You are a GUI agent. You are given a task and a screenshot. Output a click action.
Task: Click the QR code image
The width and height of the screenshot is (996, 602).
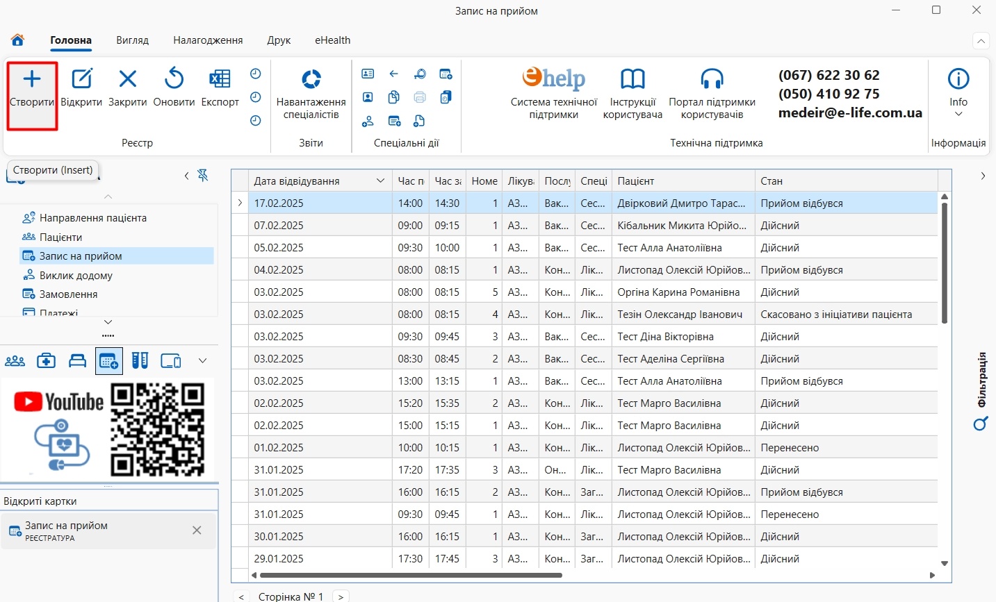[158, 429]
